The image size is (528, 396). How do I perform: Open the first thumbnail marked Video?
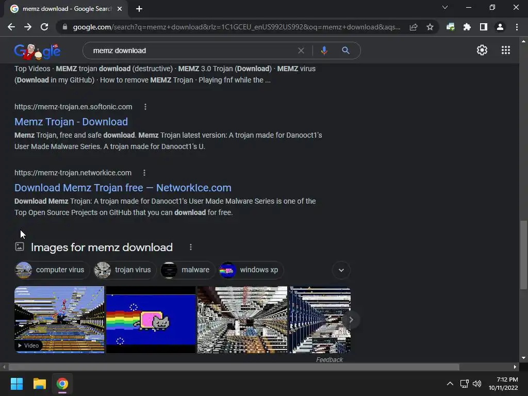point(59,320)
